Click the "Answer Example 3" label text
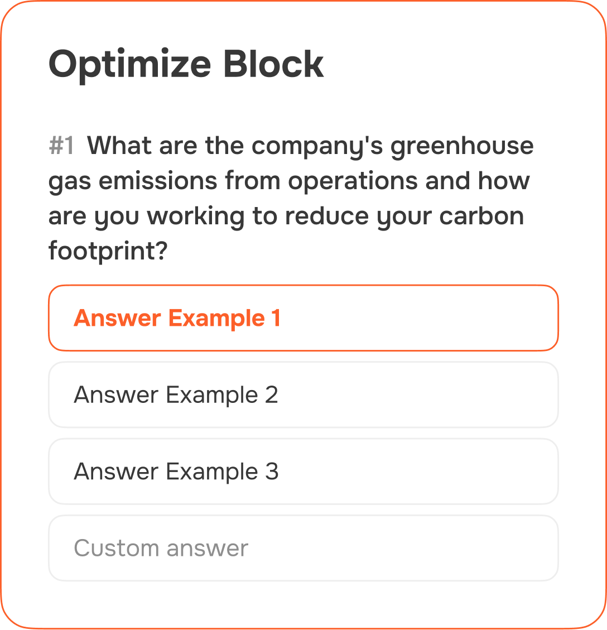 [x=176, y=472]
